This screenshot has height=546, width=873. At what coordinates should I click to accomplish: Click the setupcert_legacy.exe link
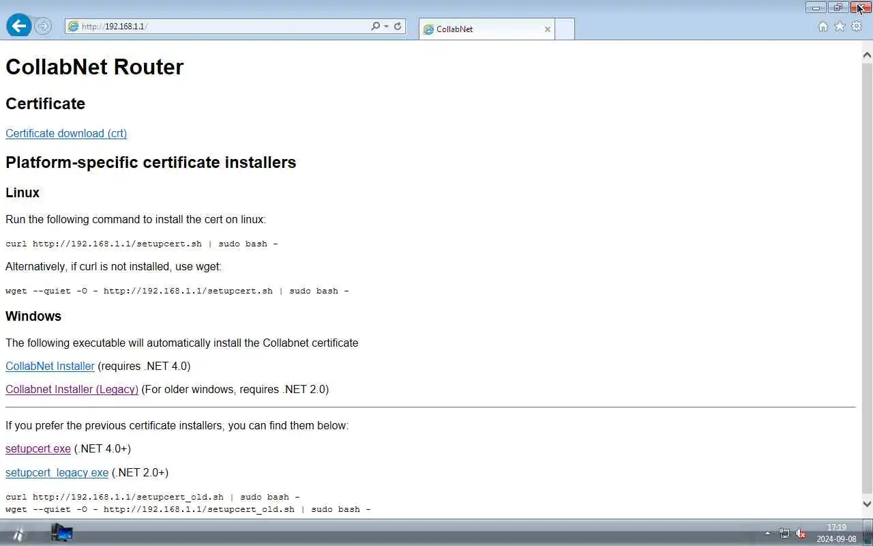coord(57,472)
